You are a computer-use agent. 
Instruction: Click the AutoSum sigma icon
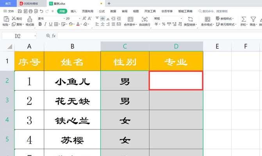pyautogui.click(x=244, y=19)
